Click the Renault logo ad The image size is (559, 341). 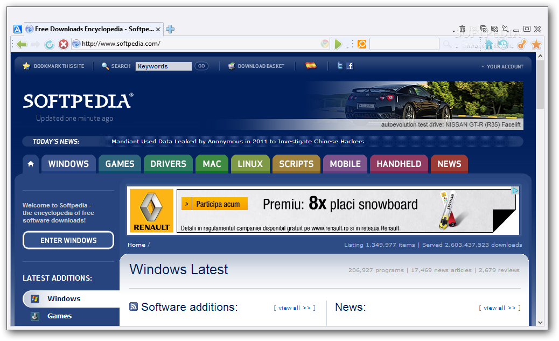tap(151, 211)
